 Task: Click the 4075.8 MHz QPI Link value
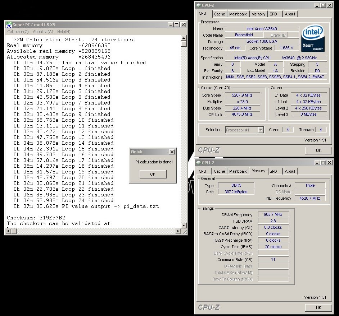click(x=242, y=114)
